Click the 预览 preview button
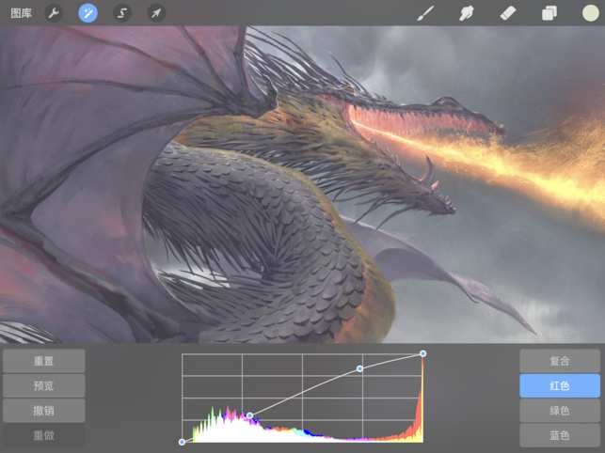605x453 pixels. pos(44,385)
